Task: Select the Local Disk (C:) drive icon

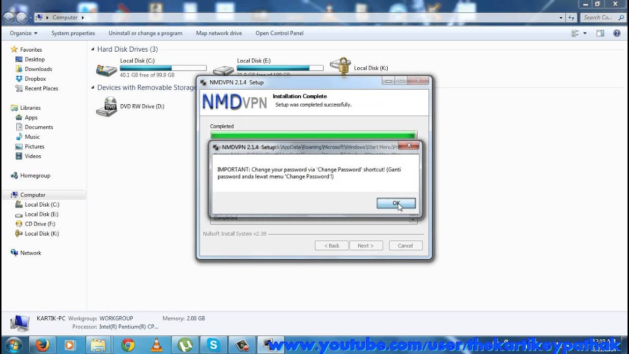Action: (106, 70)
